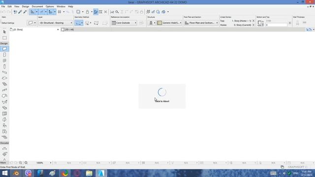This screenshot has width=315, height=177.
Task: Toggle the Trace Reference highlighted button
Action: click(x=95, y=12)
